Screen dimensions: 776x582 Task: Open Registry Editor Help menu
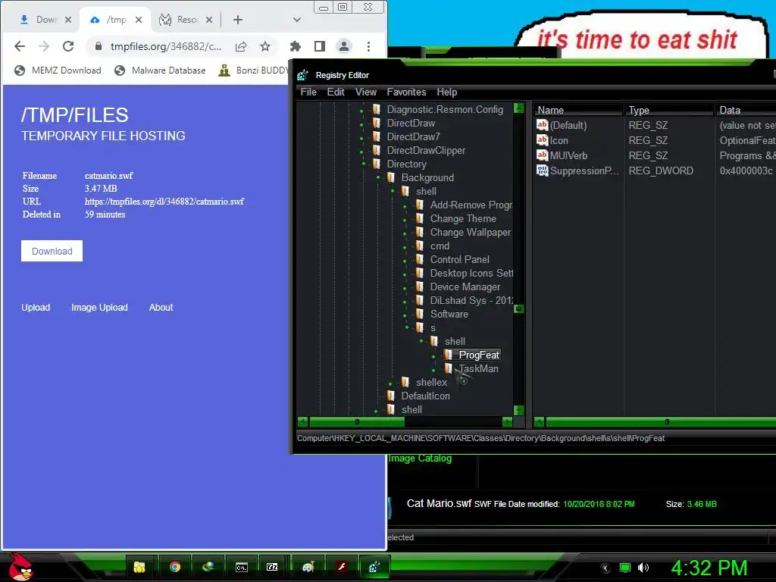coord(447,92)
